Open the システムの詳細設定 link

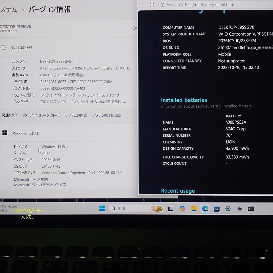click(107, 115)
